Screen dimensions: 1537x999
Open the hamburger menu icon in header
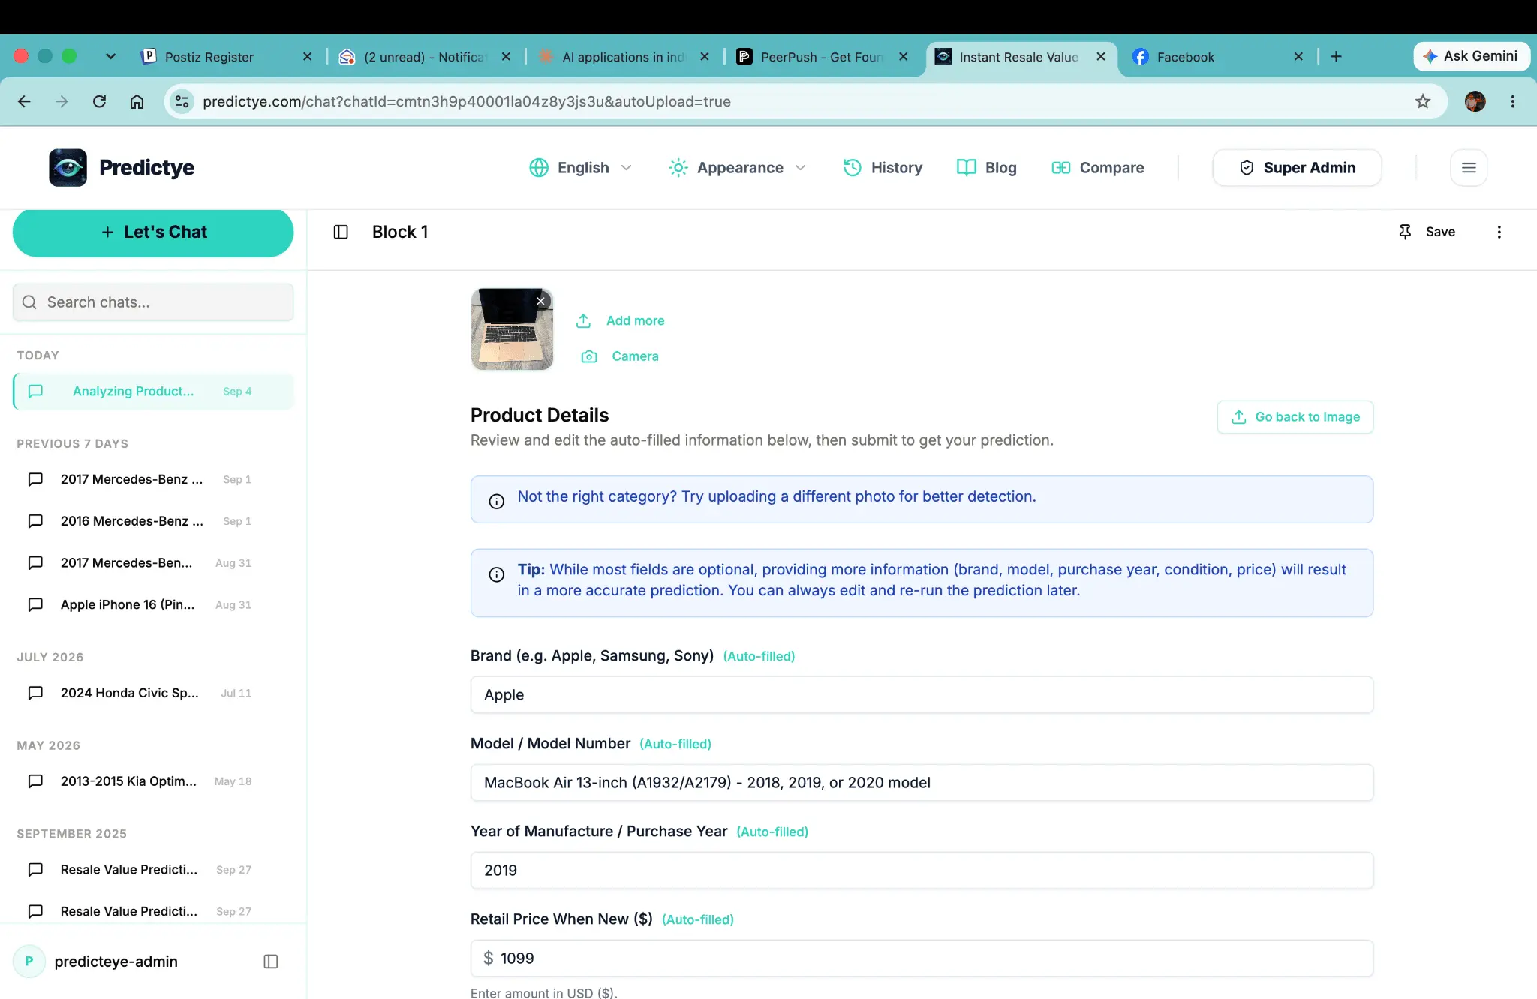point(1469,167)
